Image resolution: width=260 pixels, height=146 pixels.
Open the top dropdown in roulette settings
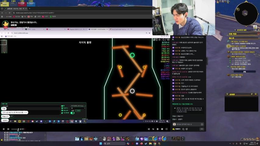point(78,106)
